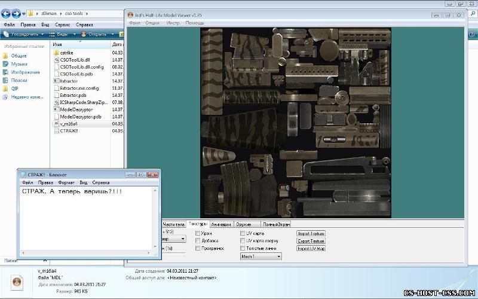
Task: Open the recent locations dropdown arrow
Action: (23, 14)
